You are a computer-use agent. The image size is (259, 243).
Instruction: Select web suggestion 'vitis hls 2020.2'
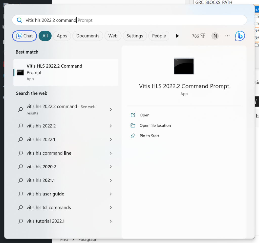[x=66, y=167]
